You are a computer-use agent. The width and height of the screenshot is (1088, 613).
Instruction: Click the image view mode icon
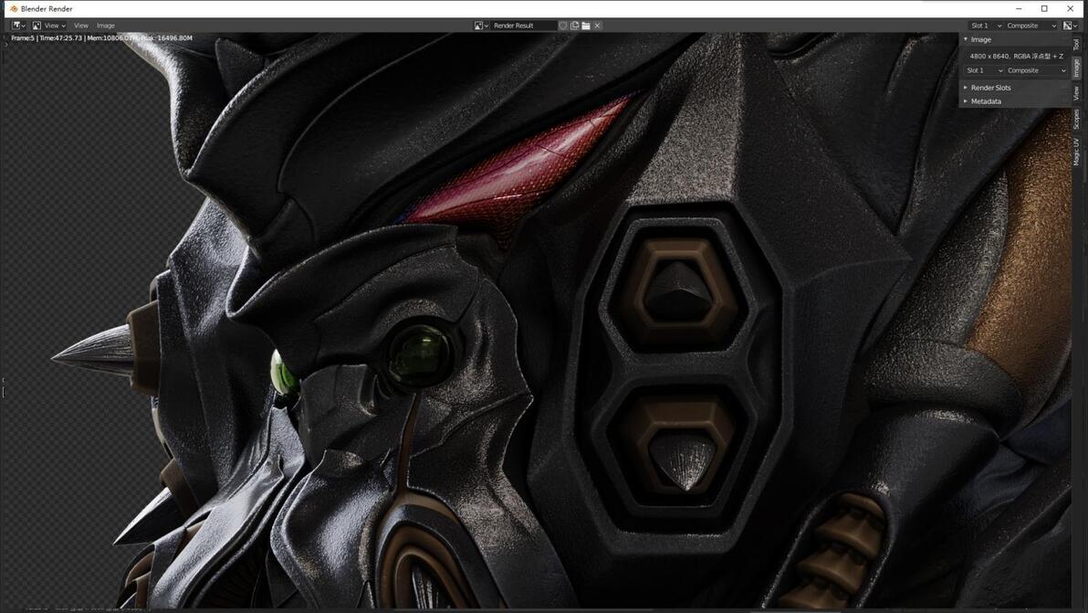click(37, 26)
